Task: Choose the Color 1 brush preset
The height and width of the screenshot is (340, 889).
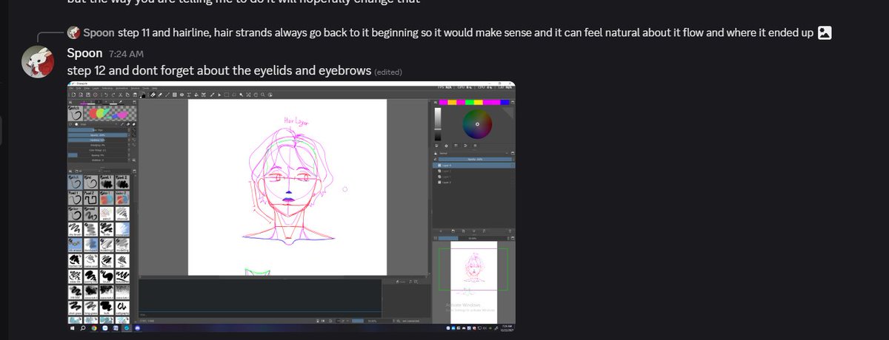Action: pyautogui.click(x=107, y=199)
